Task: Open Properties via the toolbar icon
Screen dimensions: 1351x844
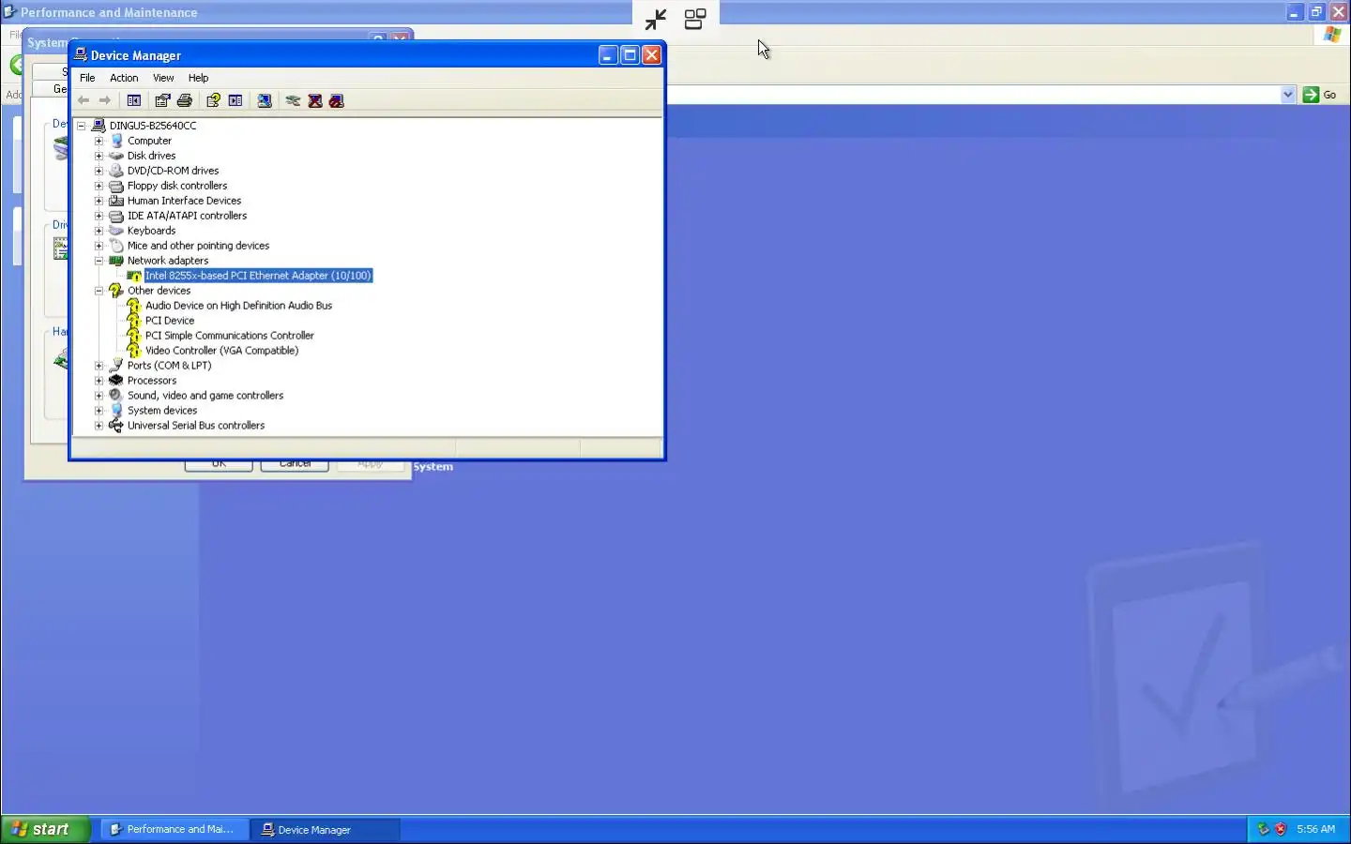Action: coord(162,100)
